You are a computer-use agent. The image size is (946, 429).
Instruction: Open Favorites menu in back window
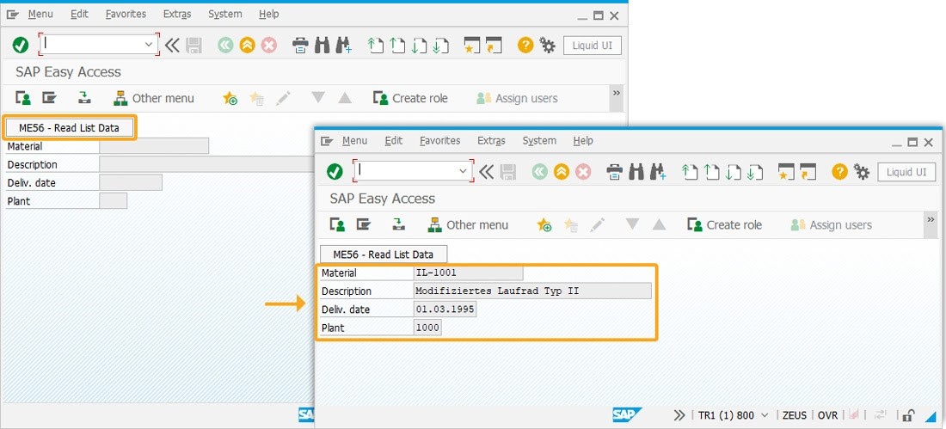tap(126, 14)
